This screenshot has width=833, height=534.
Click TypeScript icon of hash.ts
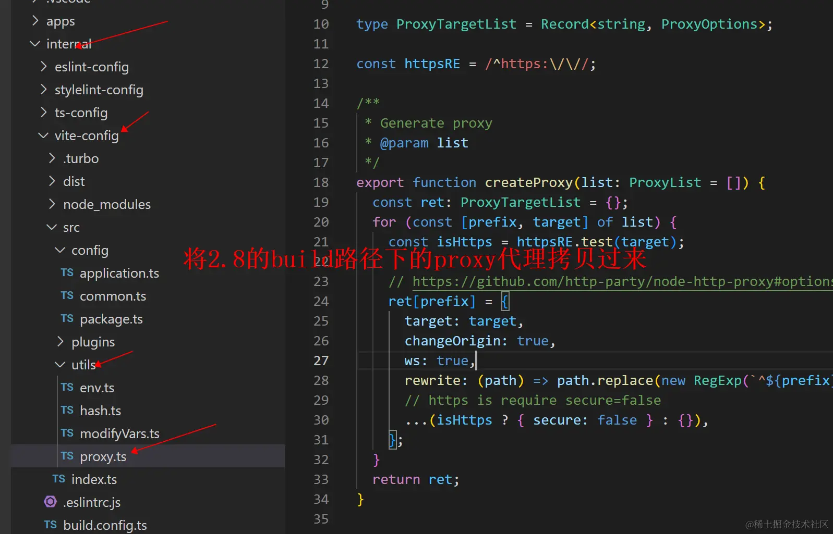pos(67,410)
